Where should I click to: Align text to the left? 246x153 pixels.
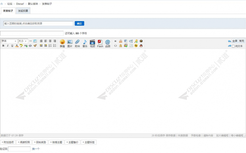point(45,41)
